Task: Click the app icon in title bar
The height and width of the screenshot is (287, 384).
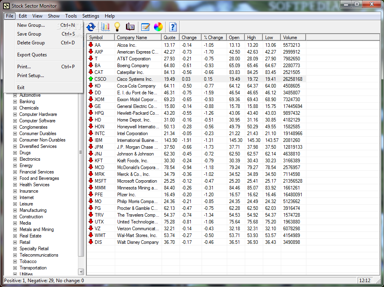Action: pyautogui.click(x=6, y=6)
